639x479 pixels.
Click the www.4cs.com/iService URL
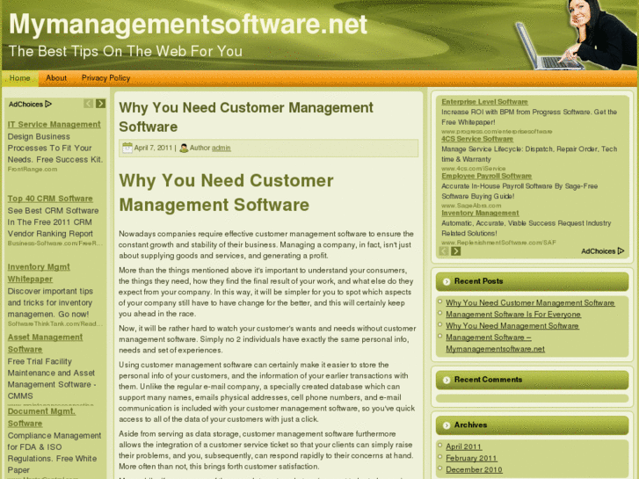[x=474, y=169]
